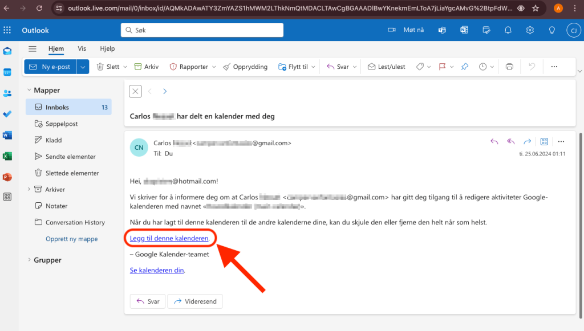Launch Excel from the left app rail
This screenshot has width=584, height=331.
(7, 156)
